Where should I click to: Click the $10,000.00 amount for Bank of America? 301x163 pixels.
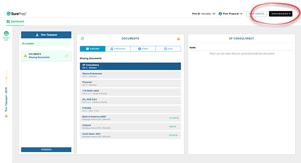pos(174,118)
